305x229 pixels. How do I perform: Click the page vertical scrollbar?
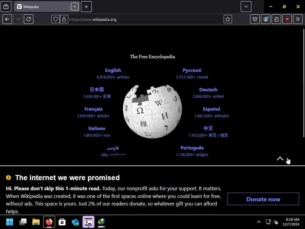pos(304,83)
